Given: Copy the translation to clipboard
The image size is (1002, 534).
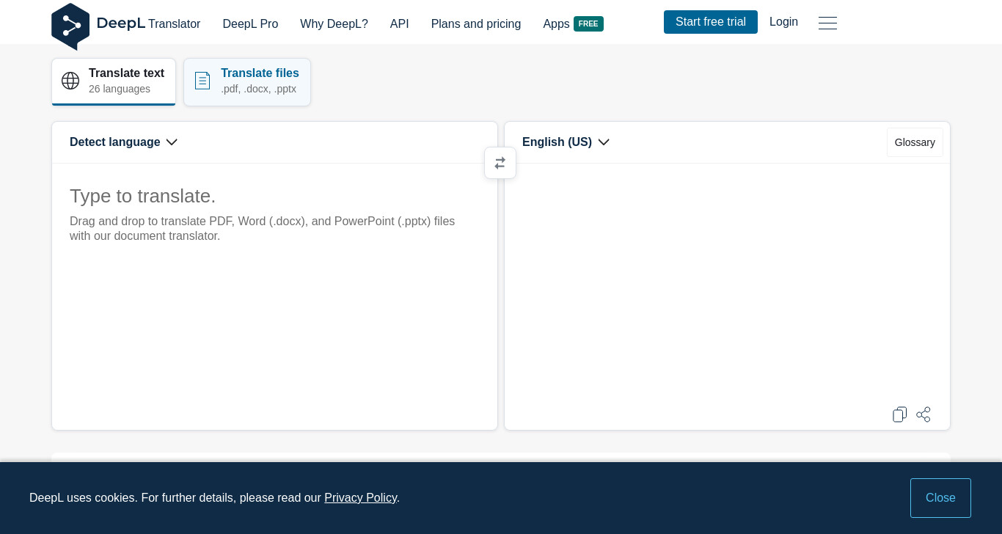Looking at the screenshot, I should (899, 414).
